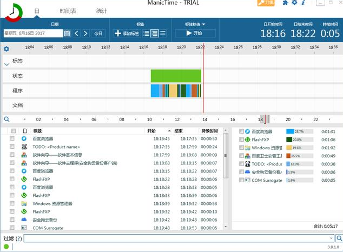Viewport: 343px width, 252px height.
Task: Click the plugins puzzle icon
Action: point(285,3)
